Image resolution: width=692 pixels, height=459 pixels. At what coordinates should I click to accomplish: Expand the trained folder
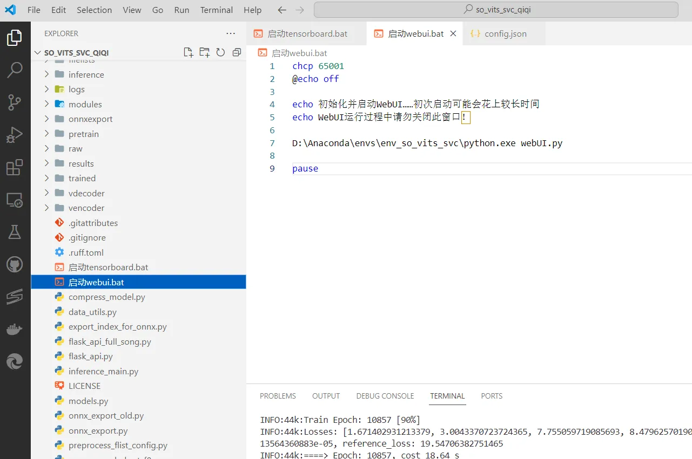pyautogui.click(x=138, y=179)
